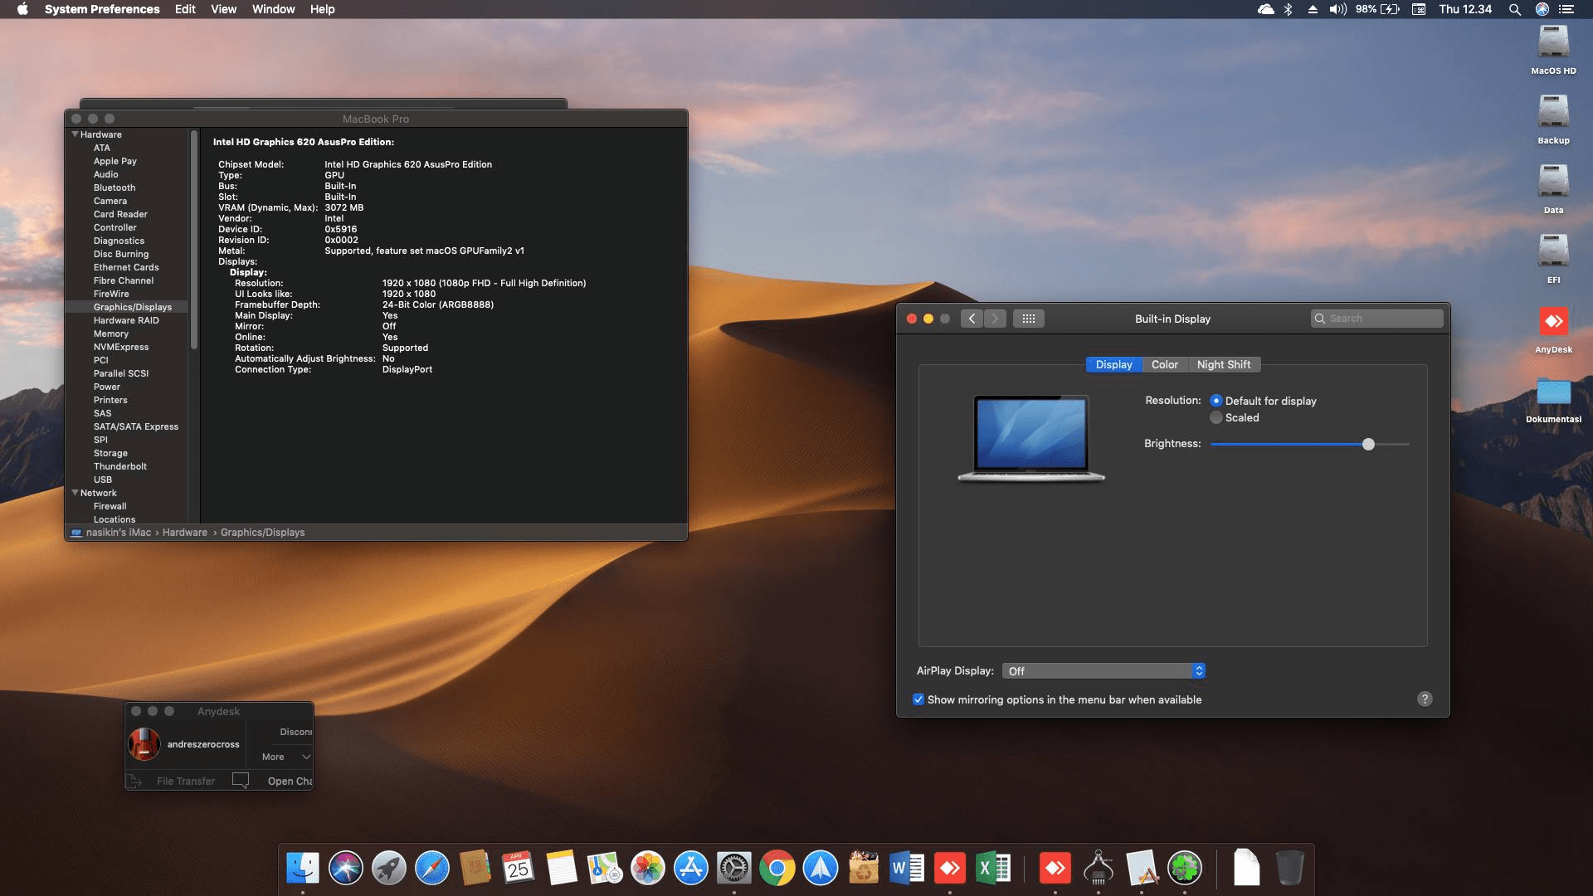Open the Help menu
This screenshot has height=896, width=1593.
click(x=322, y=9)
